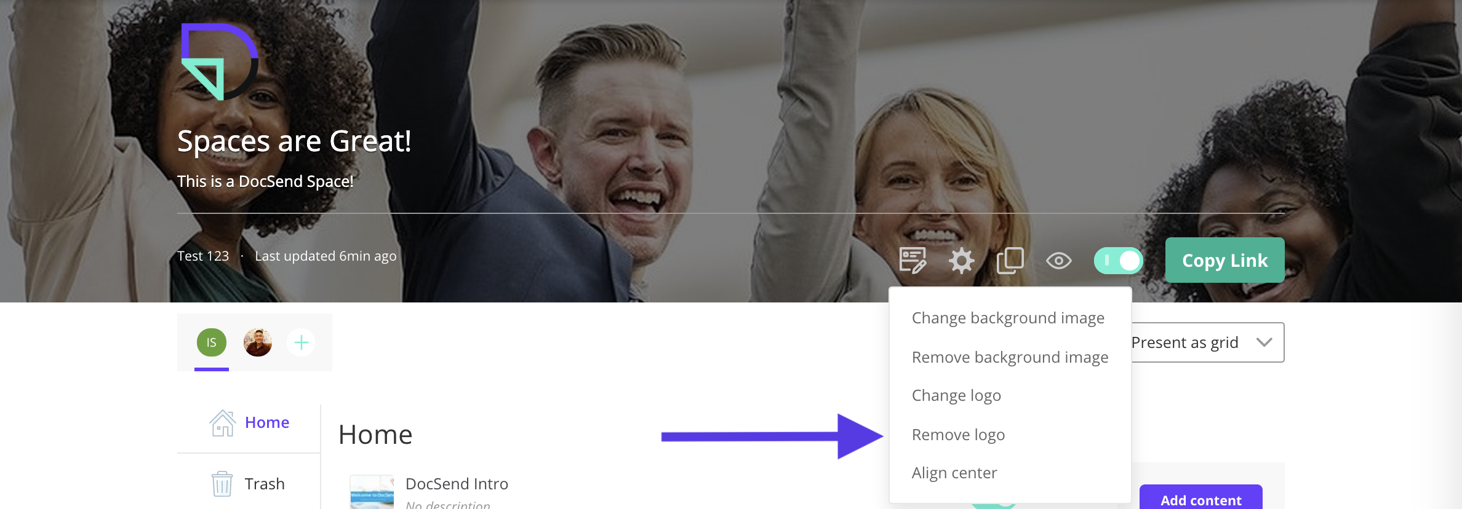Click the This is a DocSend Space! description

click(x=265, y=181)
